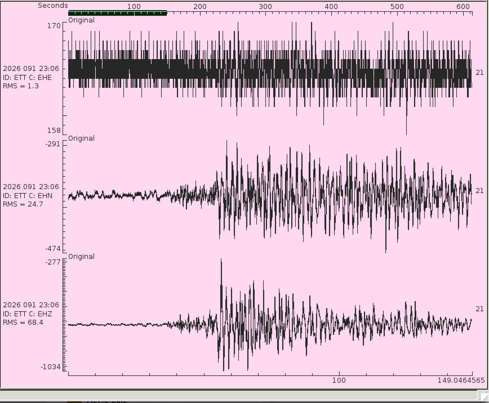Click the -291 amplitude label on EHN axis
Image resolution: width=489 pixels, height=403 pixels.
[53, 144]
